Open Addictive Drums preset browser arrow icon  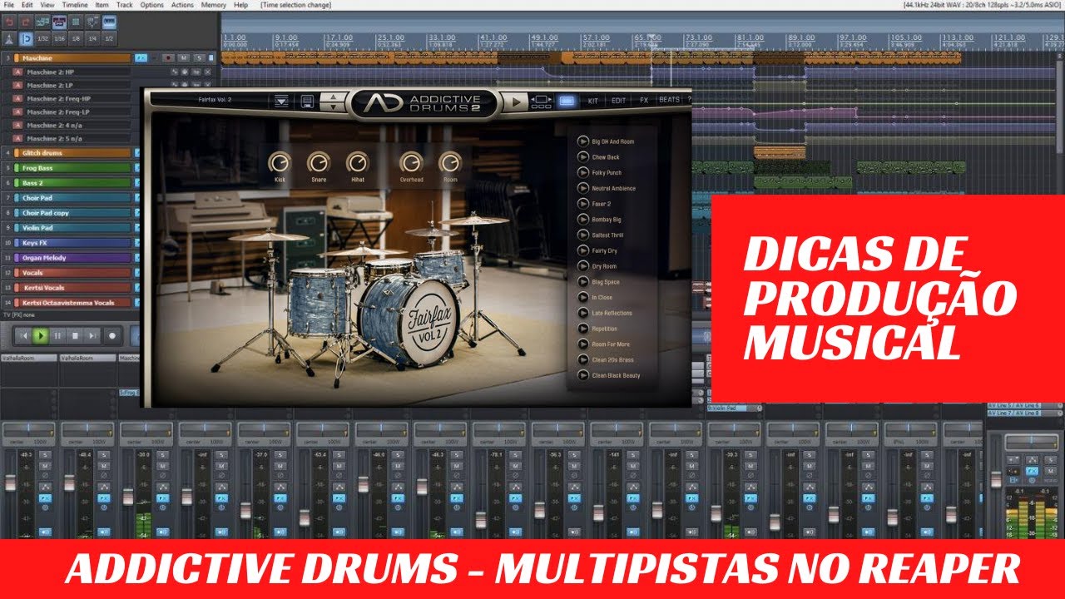click(281, 101)
